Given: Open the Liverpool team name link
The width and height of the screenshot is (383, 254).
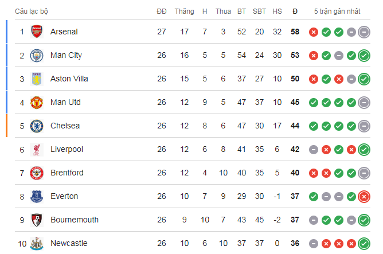Looking at the screenshot, I should [x=67, y=149].
